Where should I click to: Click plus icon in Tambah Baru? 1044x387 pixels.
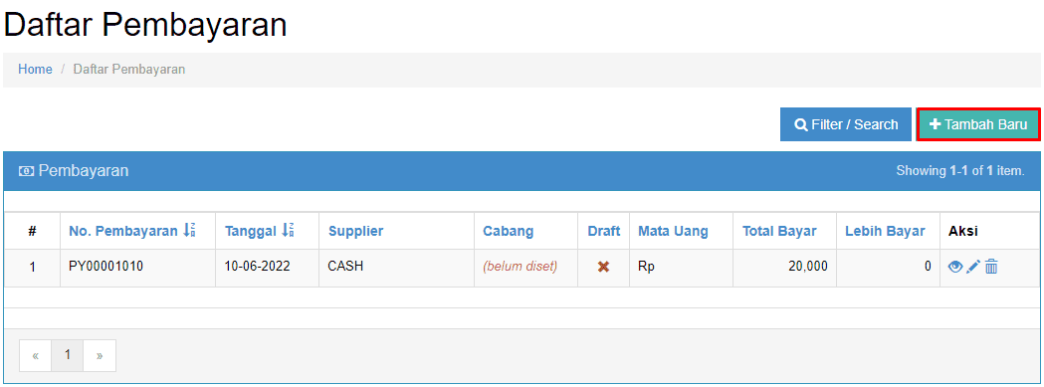click(935, 124)
